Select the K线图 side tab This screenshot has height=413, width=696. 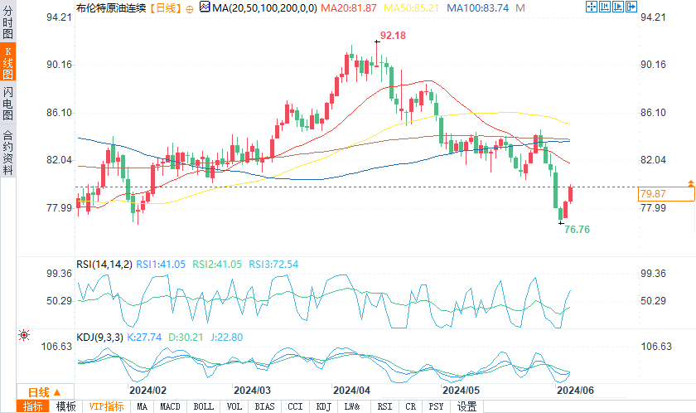[8, 61]
